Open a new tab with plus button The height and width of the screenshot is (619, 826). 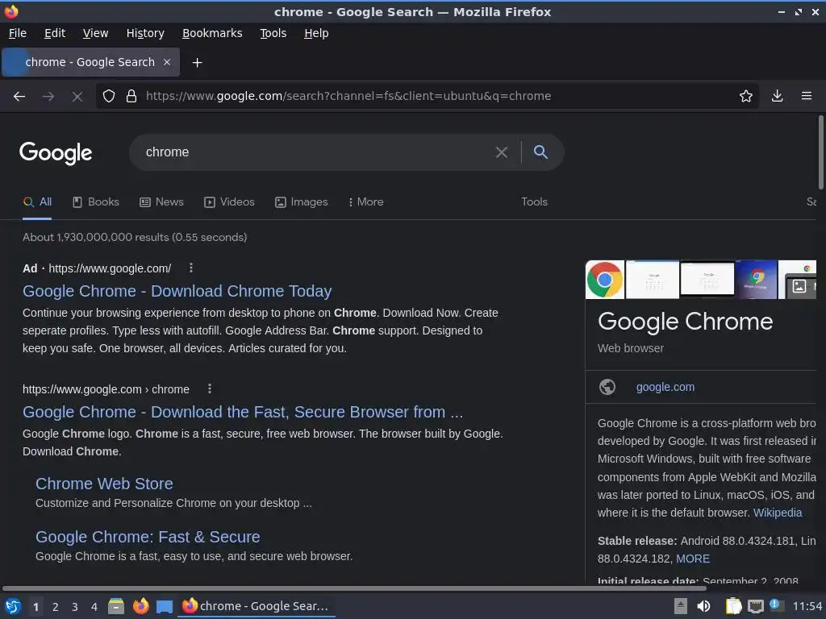(x=197, y=63)
